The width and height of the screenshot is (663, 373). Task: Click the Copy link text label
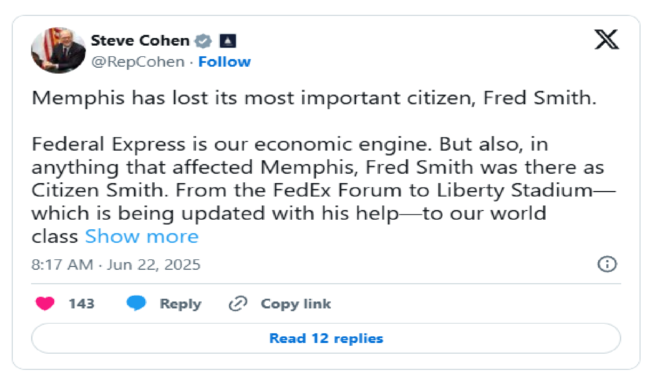[296, 304]
